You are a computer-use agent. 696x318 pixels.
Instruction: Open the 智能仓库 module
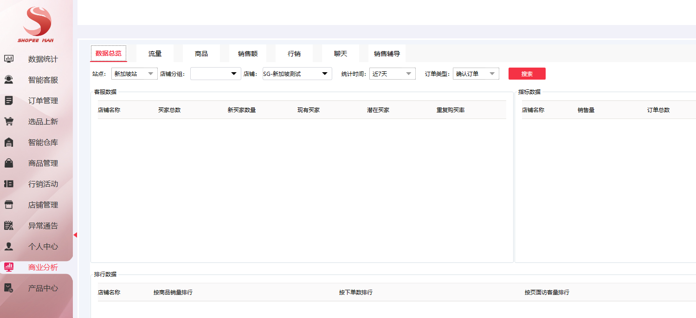9,142
